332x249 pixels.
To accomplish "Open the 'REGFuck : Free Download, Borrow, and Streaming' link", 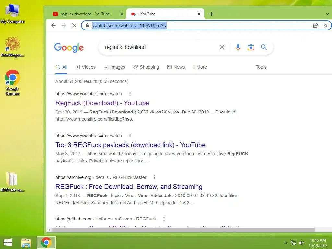I will pos(129,187).
